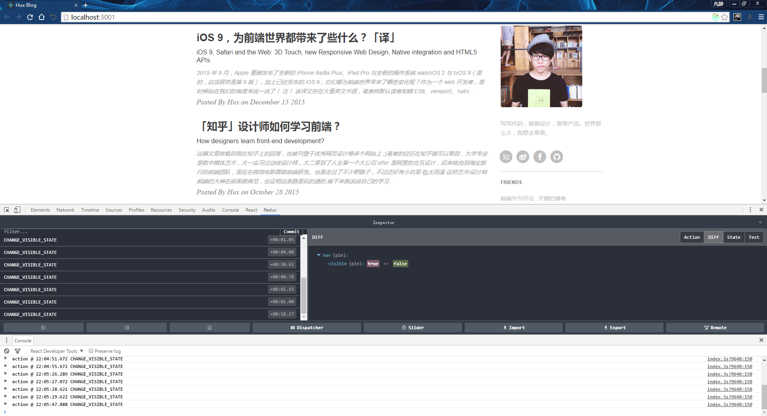Close the DevTools panel

click(x=761, y=210)
